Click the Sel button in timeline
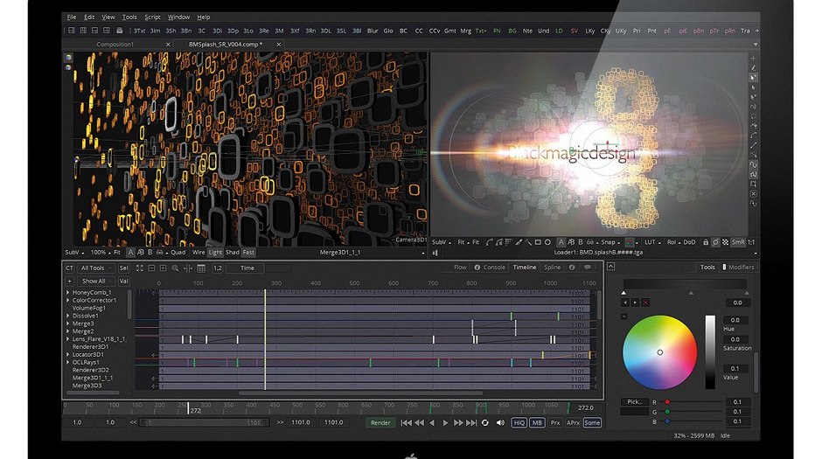The width and height of the screenshot is (822, 459). tap(123, 268)
